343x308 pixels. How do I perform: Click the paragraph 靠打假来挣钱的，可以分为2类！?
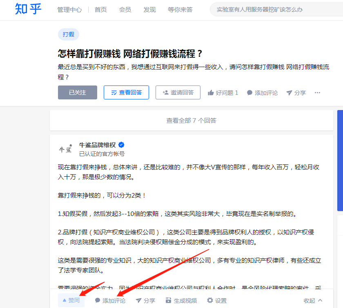[x=102, y=196]
